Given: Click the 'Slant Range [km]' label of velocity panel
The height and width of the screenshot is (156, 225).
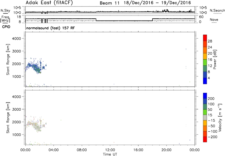Looking at the screenshot, I should (8, 118).
